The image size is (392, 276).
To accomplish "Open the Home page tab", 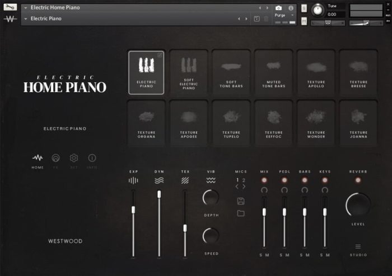I will pos(38,161).
